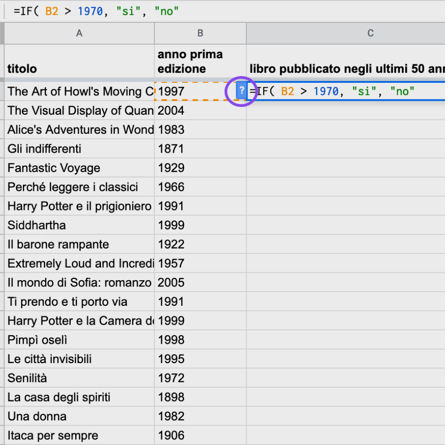Select column B header

coord(200,33)
